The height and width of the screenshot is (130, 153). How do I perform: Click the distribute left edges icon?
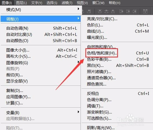coord(121,11)
